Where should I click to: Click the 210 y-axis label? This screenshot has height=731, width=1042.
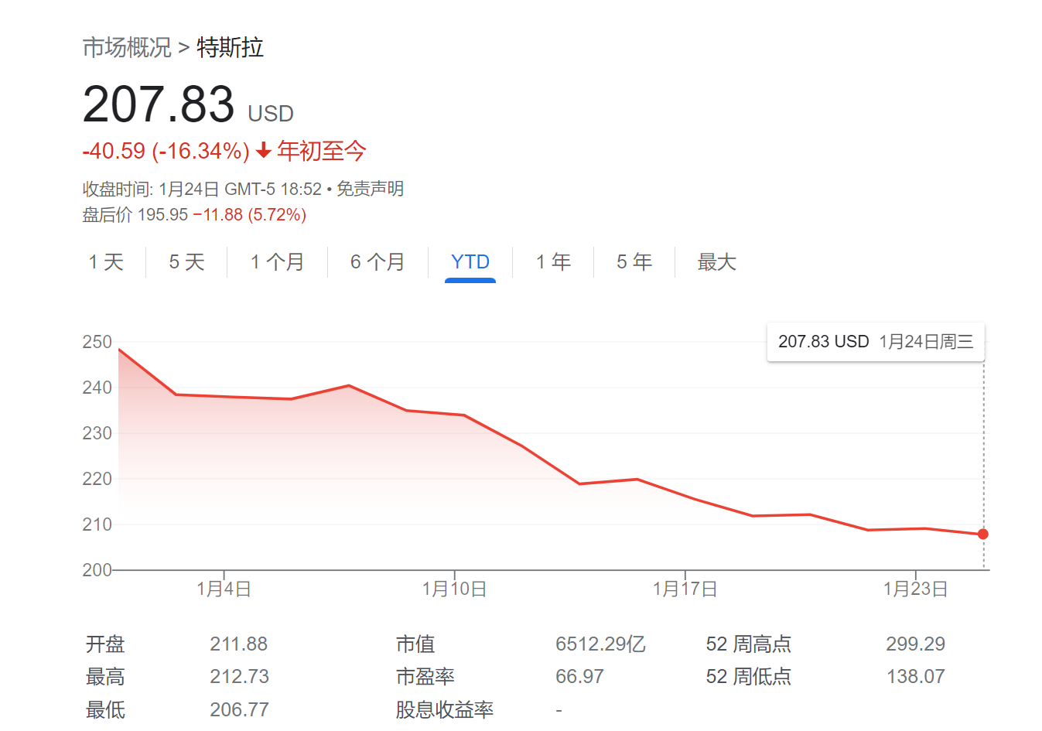point(97,524)
